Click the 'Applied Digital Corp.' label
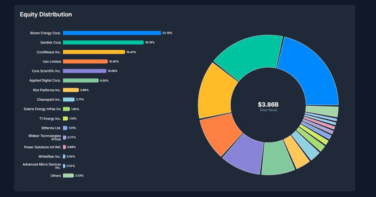This screenshot has height=197, width=376. coord(45,80)
